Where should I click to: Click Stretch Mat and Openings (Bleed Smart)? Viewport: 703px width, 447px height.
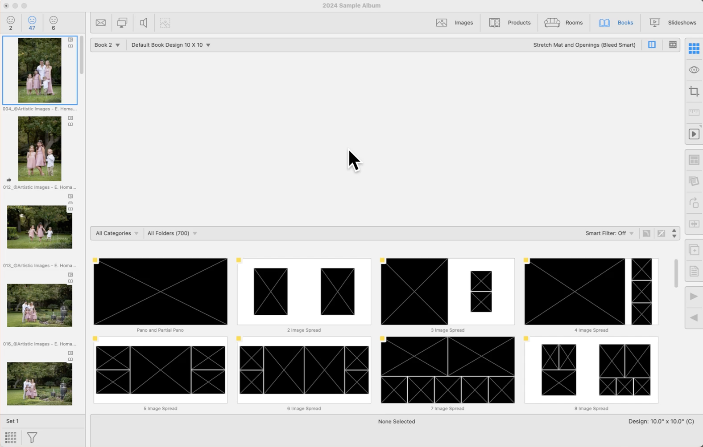coord(584,45)
